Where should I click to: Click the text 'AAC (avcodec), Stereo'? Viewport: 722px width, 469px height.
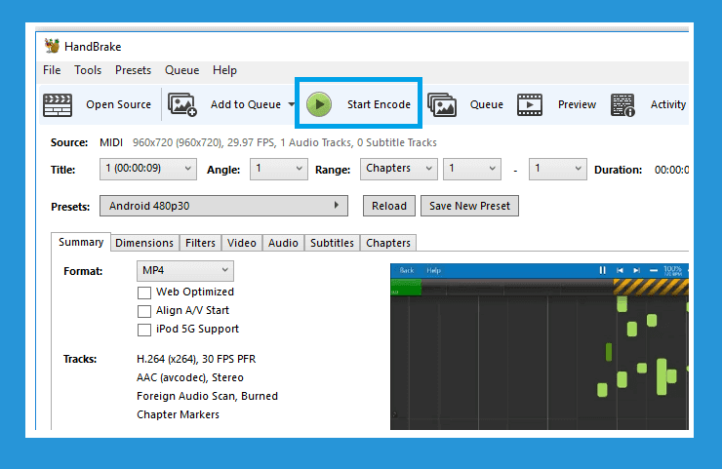tap(190, 377)
